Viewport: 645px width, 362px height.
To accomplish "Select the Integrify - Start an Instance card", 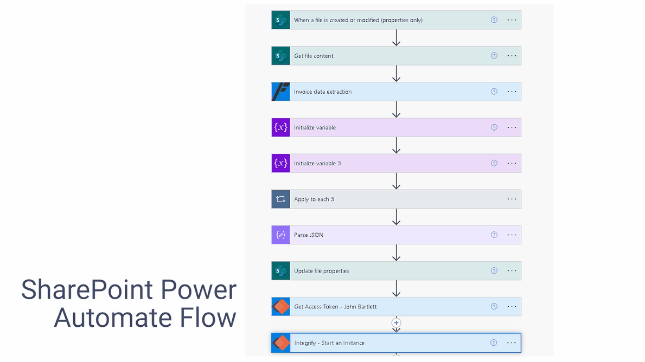I will (396, 342).
